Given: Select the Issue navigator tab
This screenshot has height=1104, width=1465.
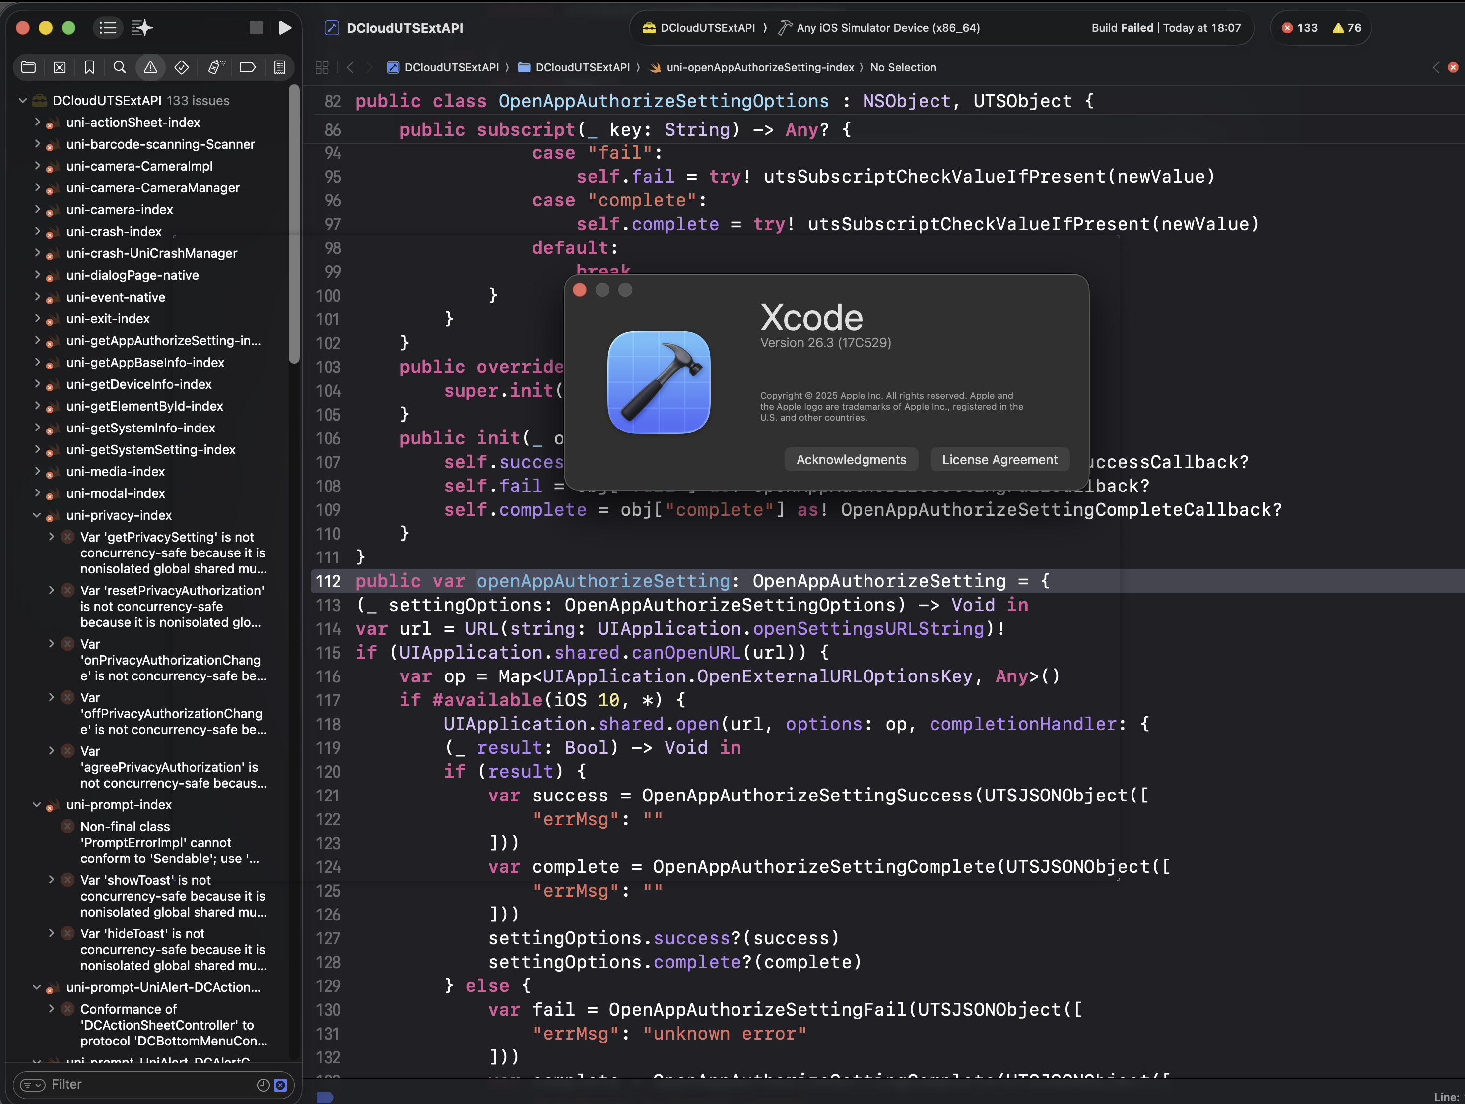Looking at the screenshot, I should click(x=150, y=67).
